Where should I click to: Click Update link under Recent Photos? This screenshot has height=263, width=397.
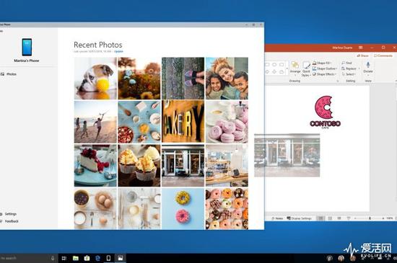118,51
